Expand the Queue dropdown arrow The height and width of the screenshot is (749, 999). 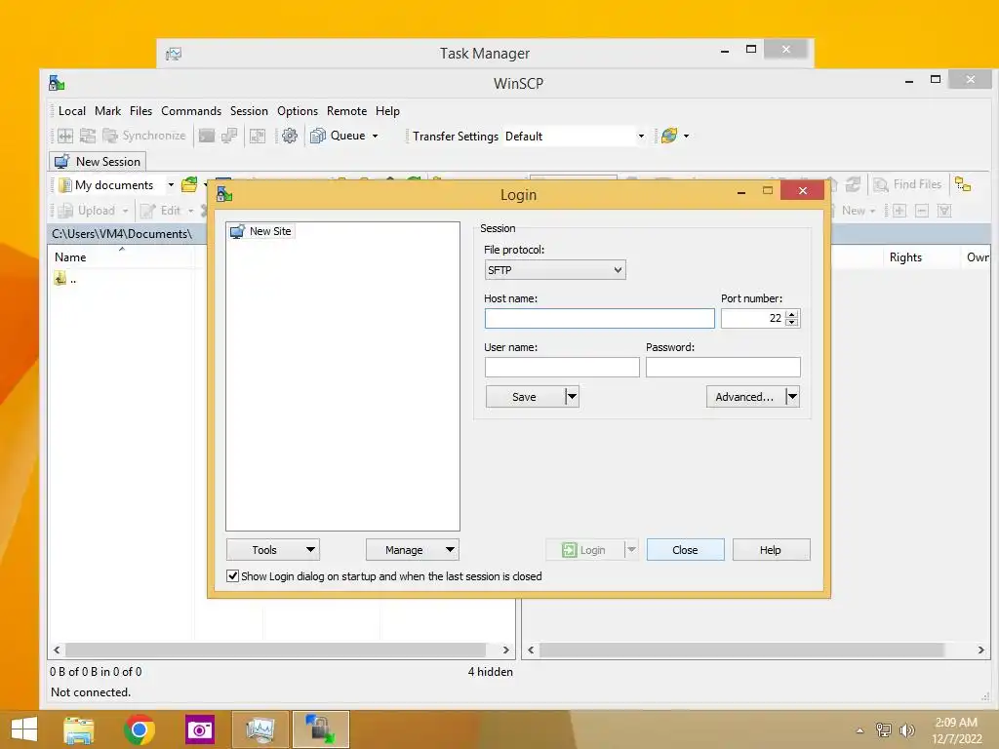pyautogui.click(x=376, y=136)
